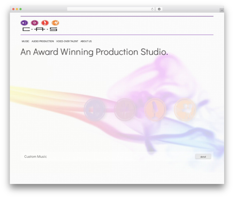Click the round toolbar button beside the address bar
Image resolution: width=234 pixels, height=198 pixels.
[x=159, y=9]
